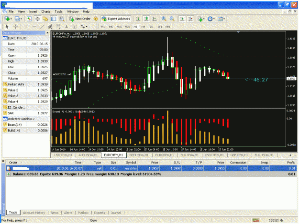
Task: Open the Insert menu
Action: click(x=33, y=11)
